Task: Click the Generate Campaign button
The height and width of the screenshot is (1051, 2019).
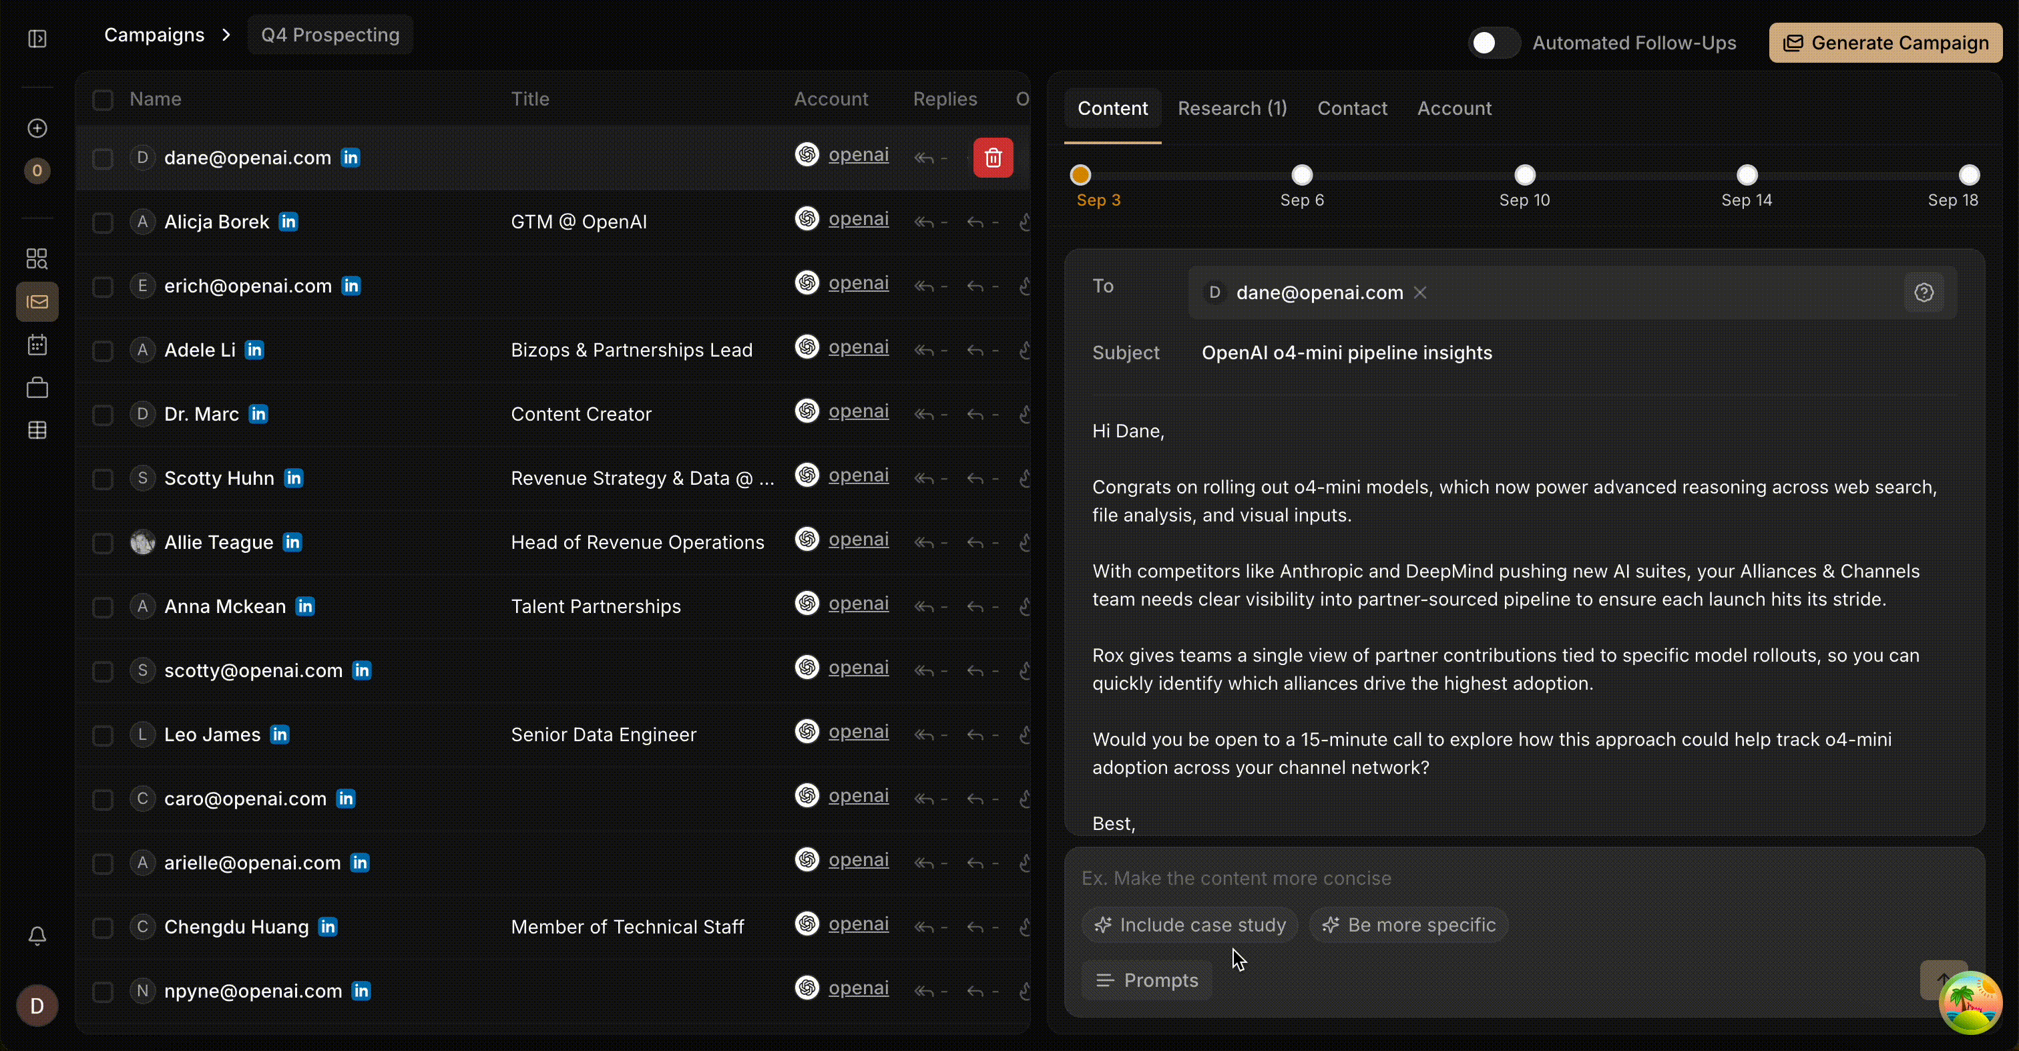Action: 1885,42
